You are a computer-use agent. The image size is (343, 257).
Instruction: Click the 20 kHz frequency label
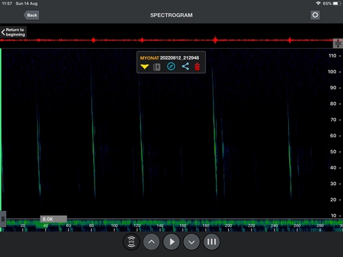333,199
